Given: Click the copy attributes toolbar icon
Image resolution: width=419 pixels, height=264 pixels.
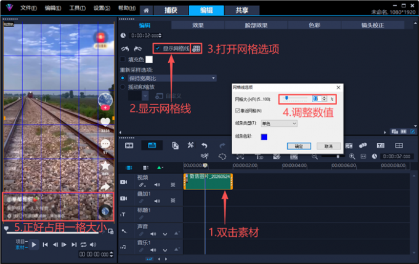Looking at the screenshot, I should pos(175,145).
